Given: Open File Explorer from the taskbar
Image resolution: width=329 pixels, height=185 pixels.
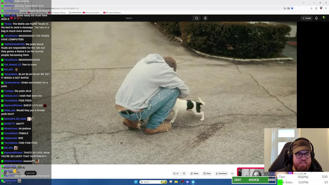Looking at the screenshot, I should tap(176, 182).
